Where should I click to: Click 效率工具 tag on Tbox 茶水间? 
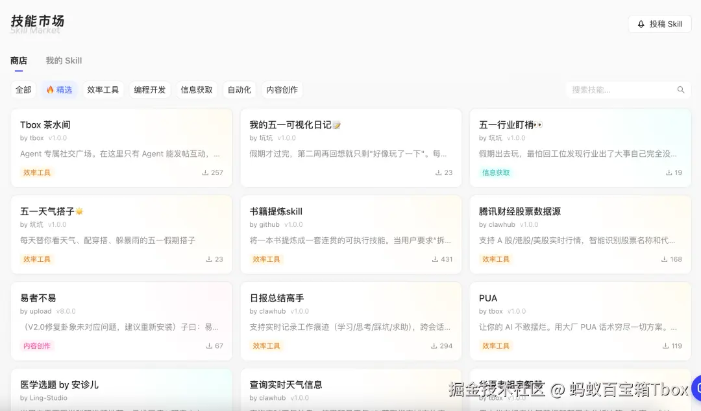coord(37,172)
